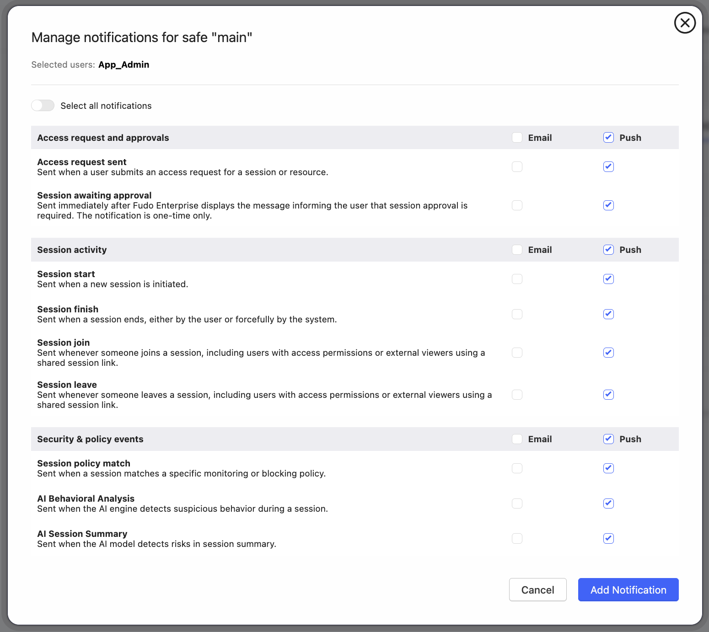Uncheck Push for Session awaiting approval
709x632 pixels.
(x=608, y=205)
